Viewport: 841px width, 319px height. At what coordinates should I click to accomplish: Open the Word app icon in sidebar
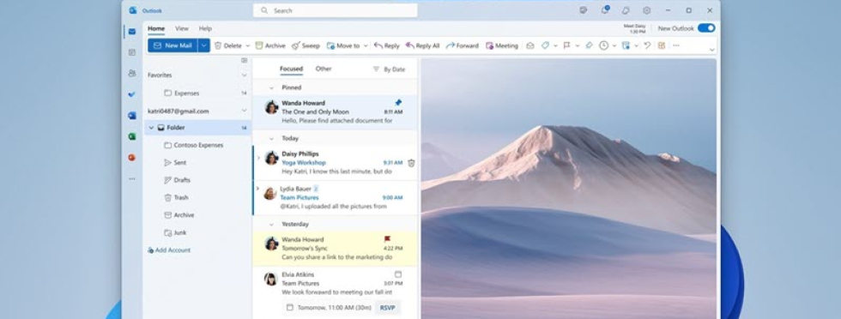(132, 115)
